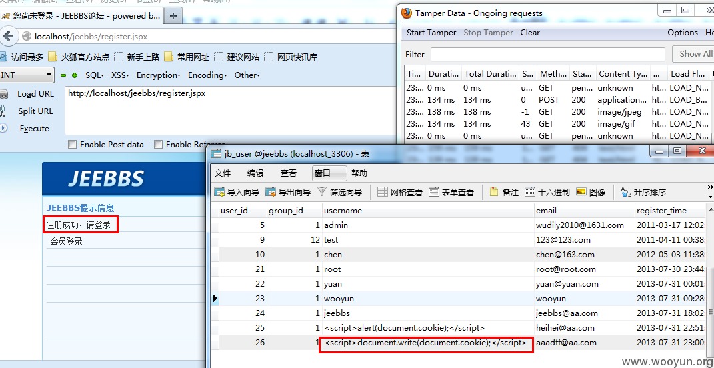This screenshot has width=714, height=368.
Task: Click the 会员登录 link on JEEBBS page
Action: point(66,242)
